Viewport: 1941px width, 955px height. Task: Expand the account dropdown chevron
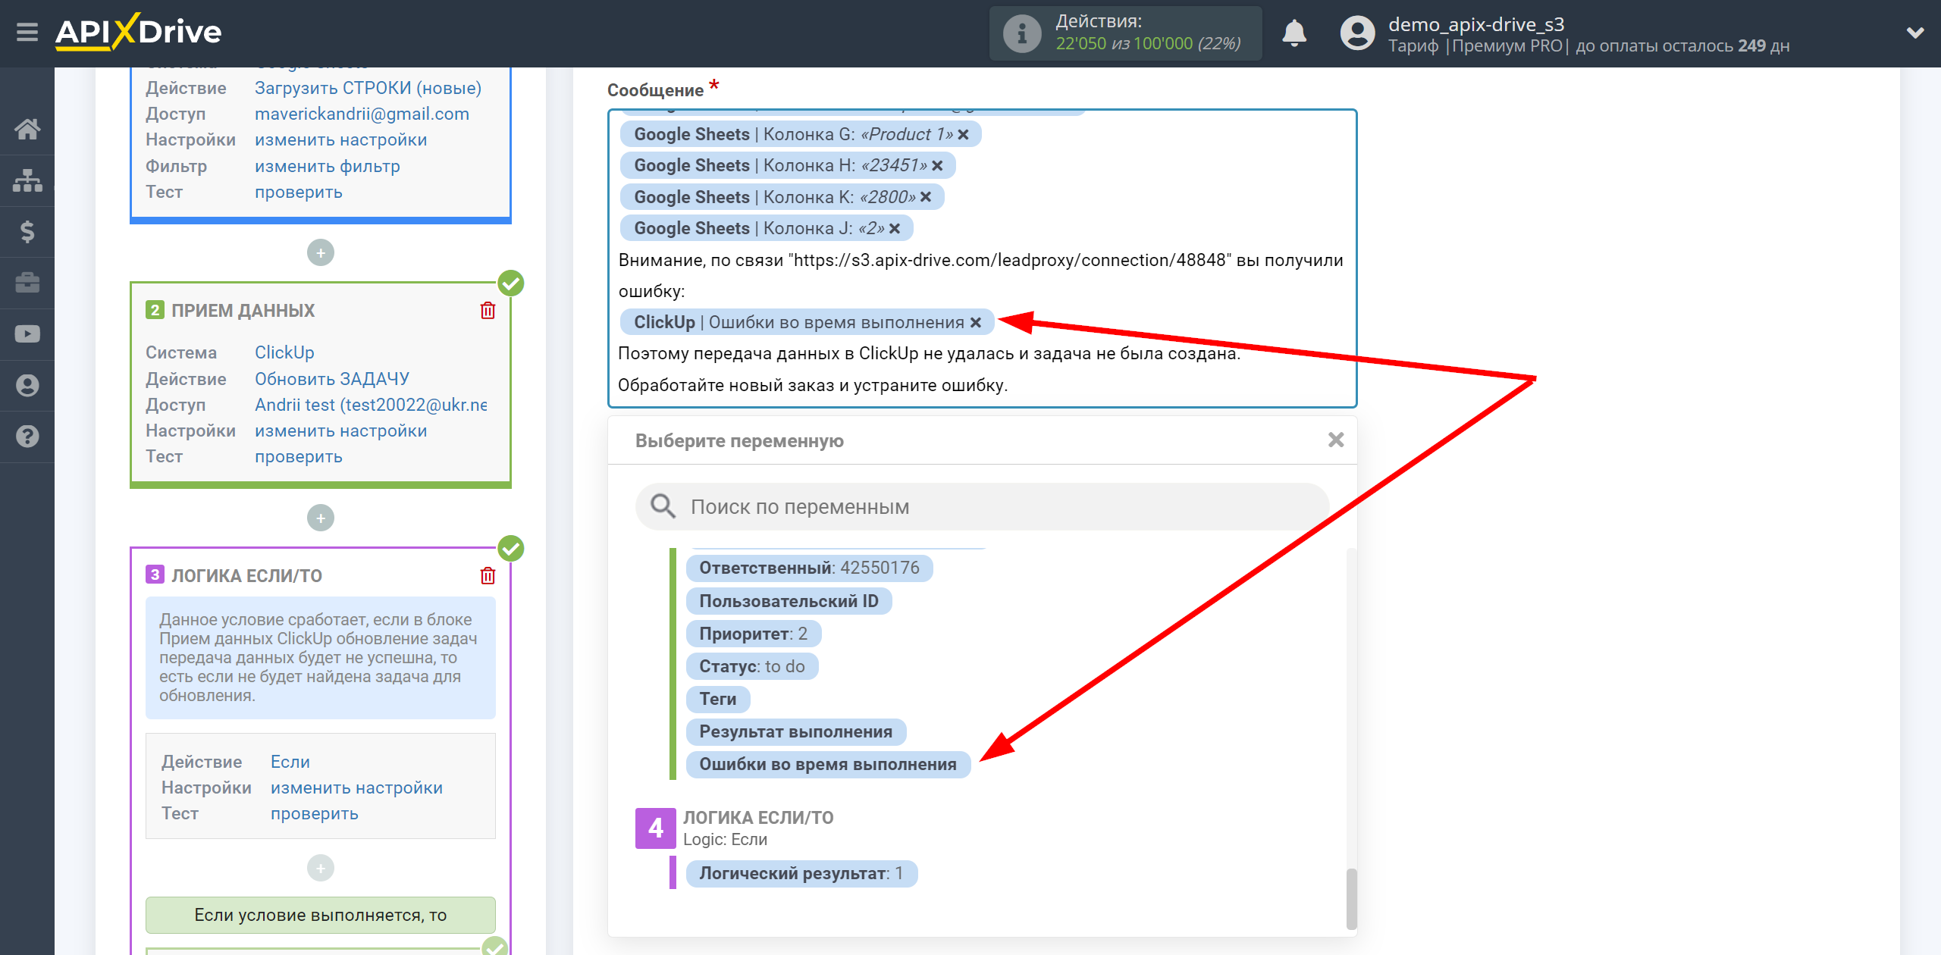pyautogui.click(x=1915, y=33)
